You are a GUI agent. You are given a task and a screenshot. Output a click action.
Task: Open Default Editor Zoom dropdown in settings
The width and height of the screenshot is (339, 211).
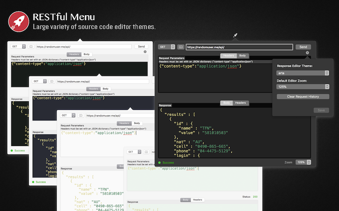point(303,87)
